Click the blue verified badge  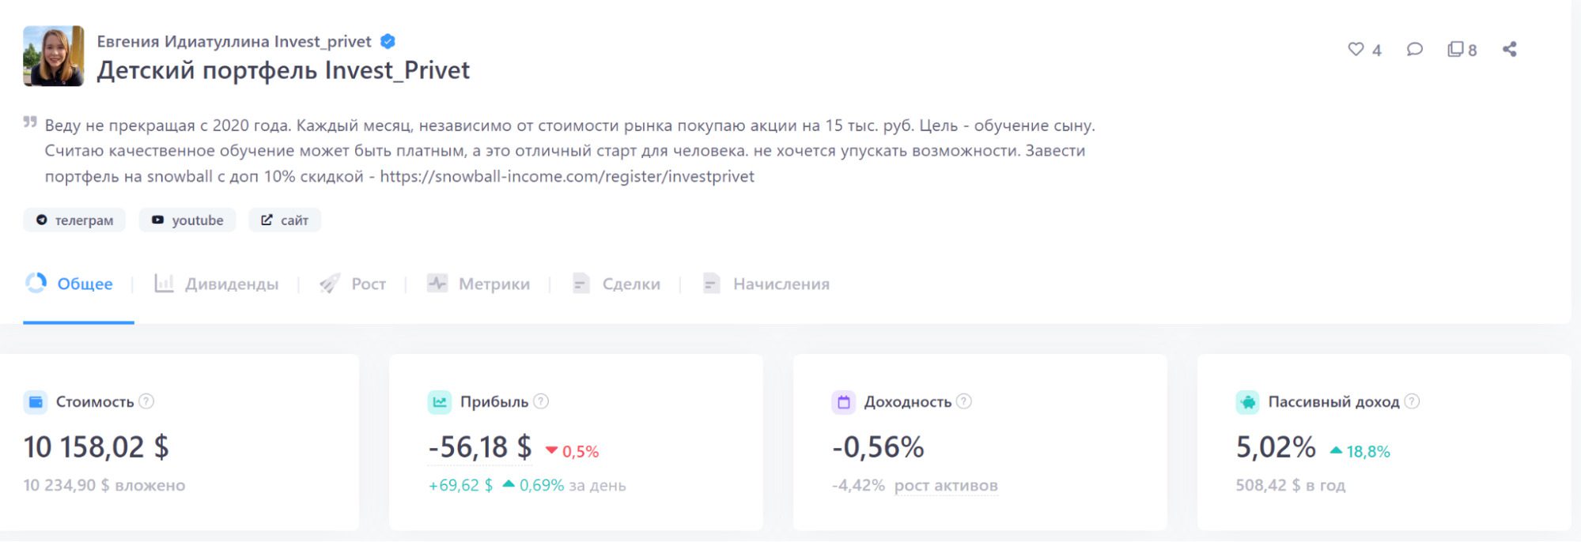(388, 41)
